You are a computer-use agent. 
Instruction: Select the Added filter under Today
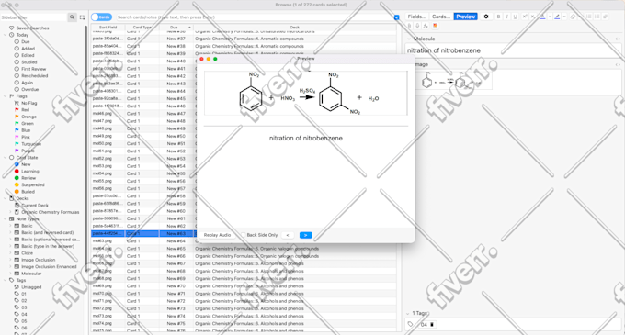coord(28,49)
